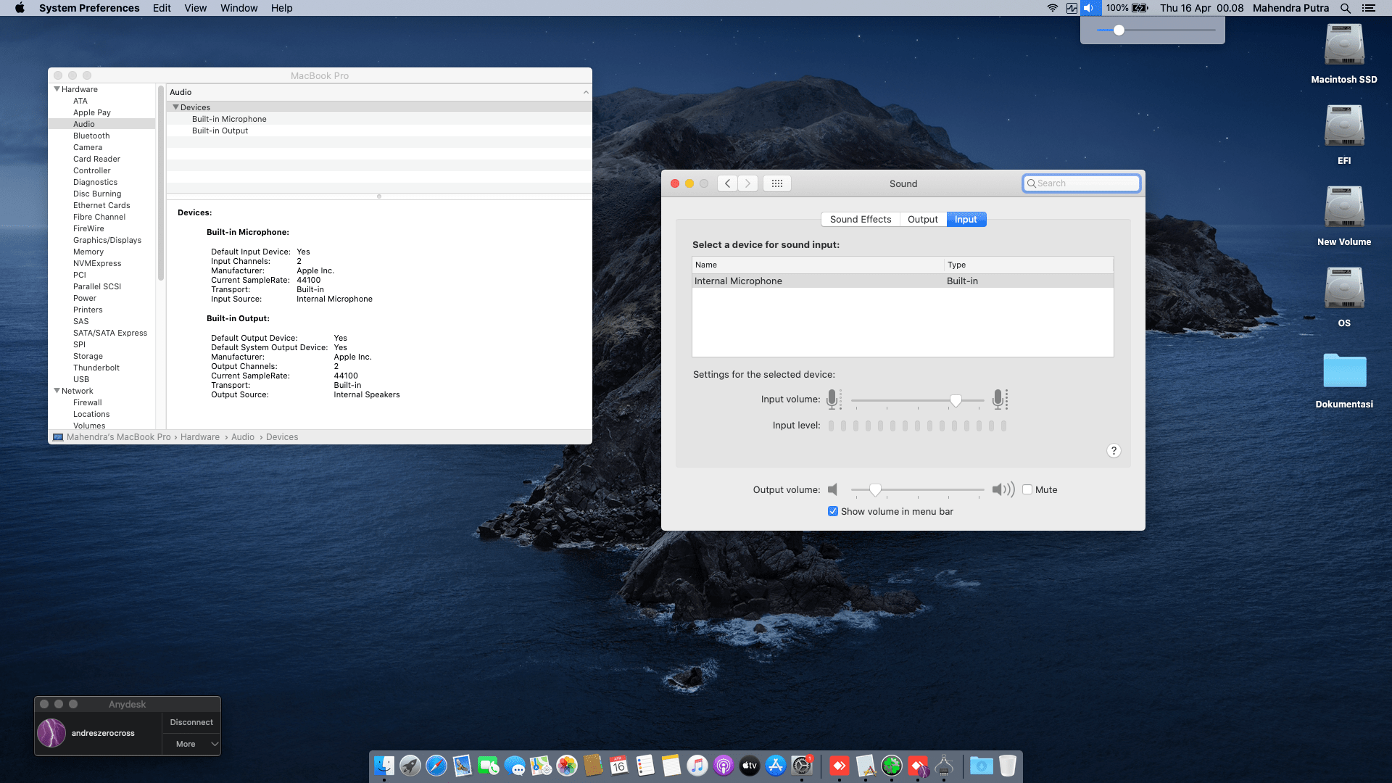Click Hardware in the path bar
The width and height of the screenshot is (1392, 783).
click(200, 437)
